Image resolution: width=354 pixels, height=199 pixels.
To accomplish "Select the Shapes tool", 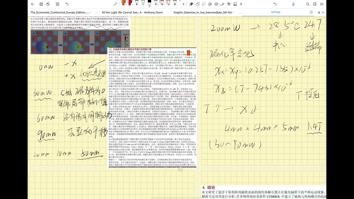I will click(197, 4).
